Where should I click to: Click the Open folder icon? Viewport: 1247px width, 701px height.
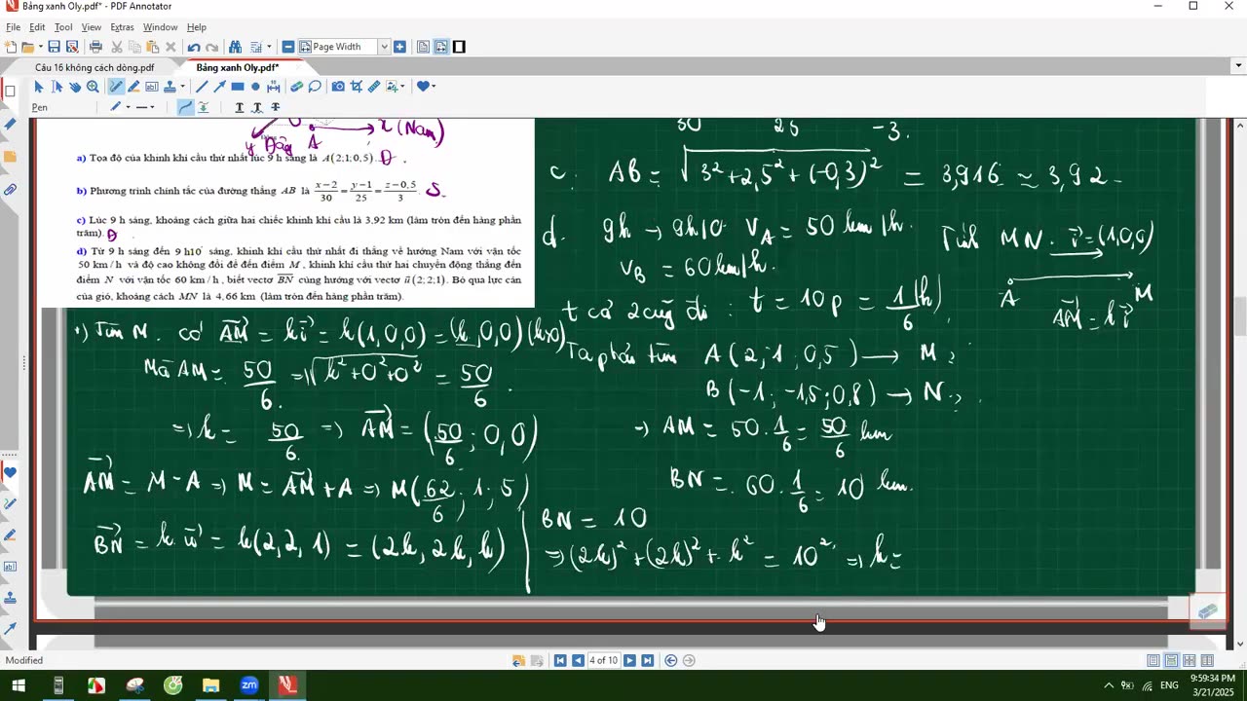point(27,47)
